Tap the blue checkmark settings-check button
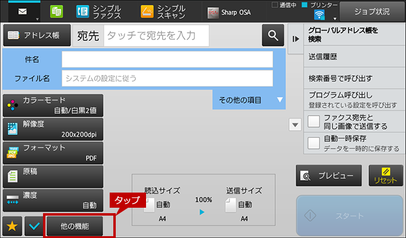Screen dimensions: 406x238 tap(34, 226)
